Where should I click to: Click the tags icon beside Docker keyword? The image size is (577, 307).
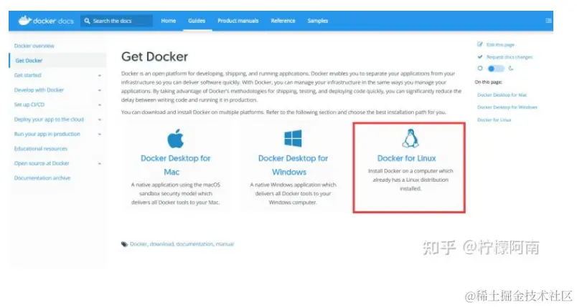tap(124, 244)
